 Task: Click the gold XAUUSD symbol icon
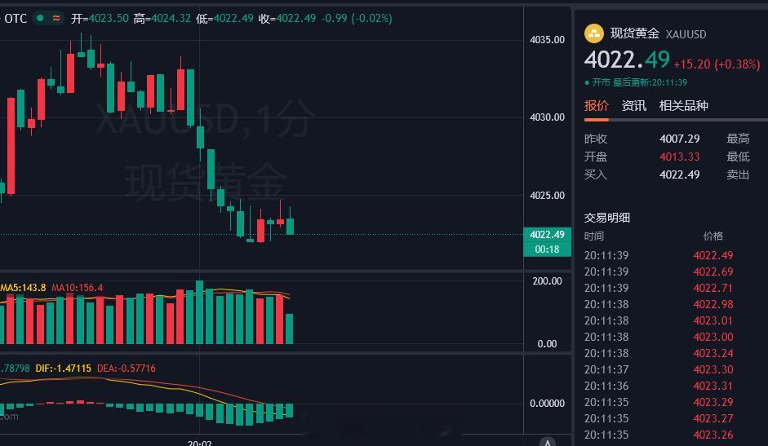click(593, 33)
